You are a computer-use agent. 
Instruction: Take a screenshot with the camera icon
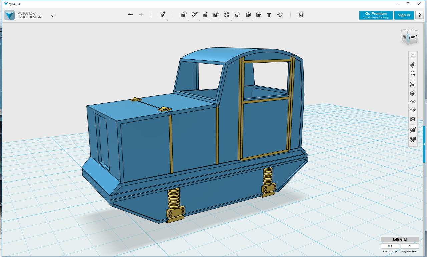pyautogui.click(x=413, y=119)
